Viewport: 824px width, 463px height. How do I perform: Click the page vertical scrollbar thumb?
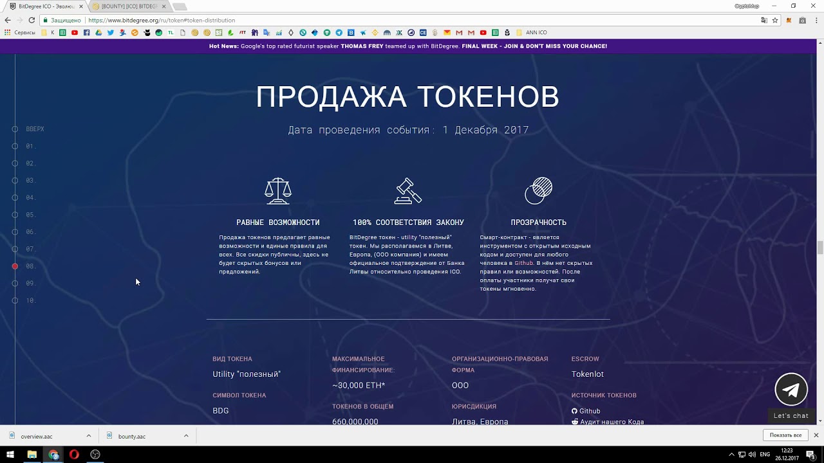pos(819,248)
